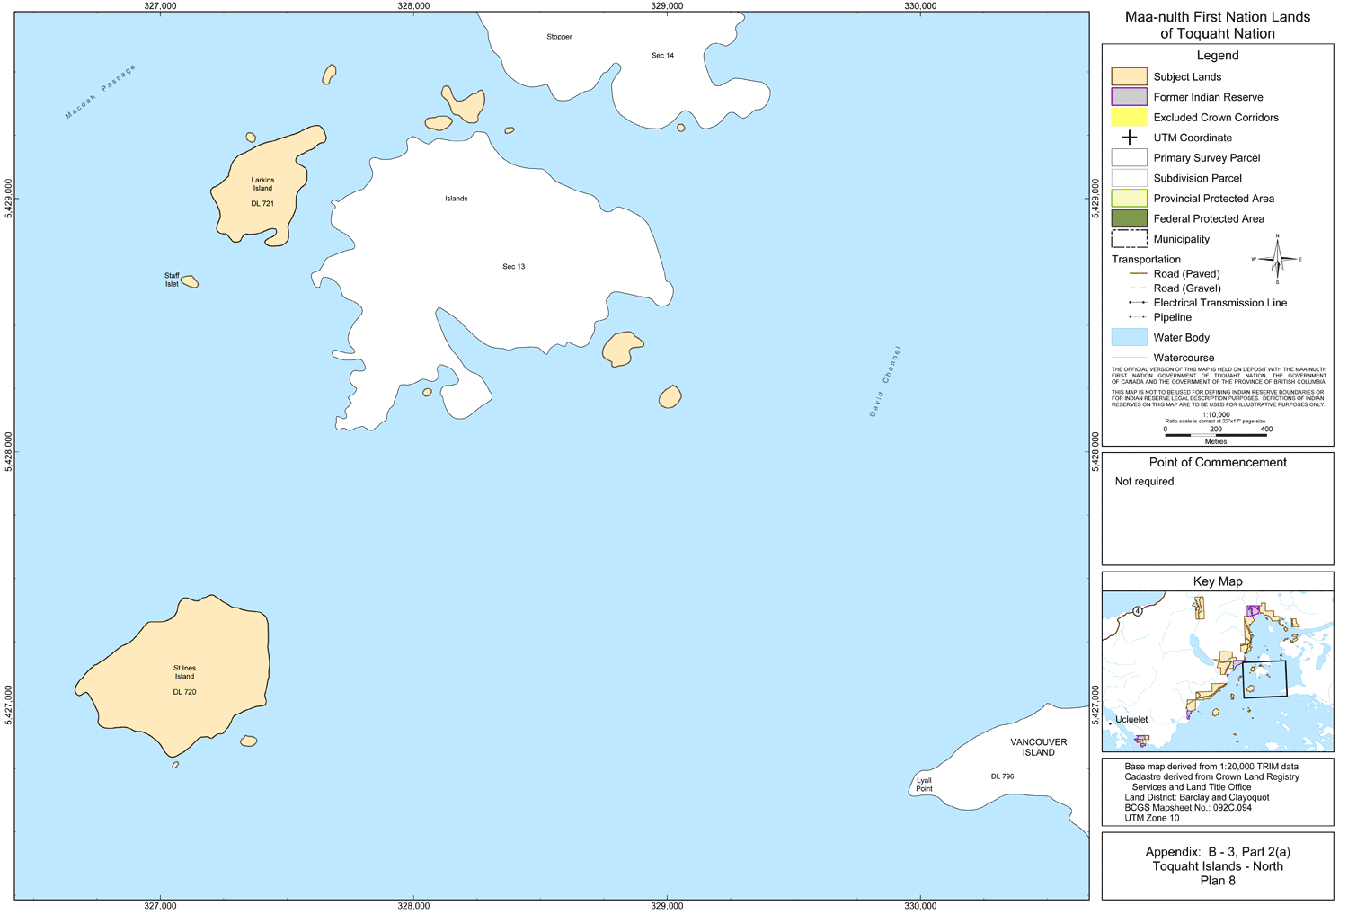
Task: Click the Ucluelet town dot in Key Map
Action: point(1110,723)
